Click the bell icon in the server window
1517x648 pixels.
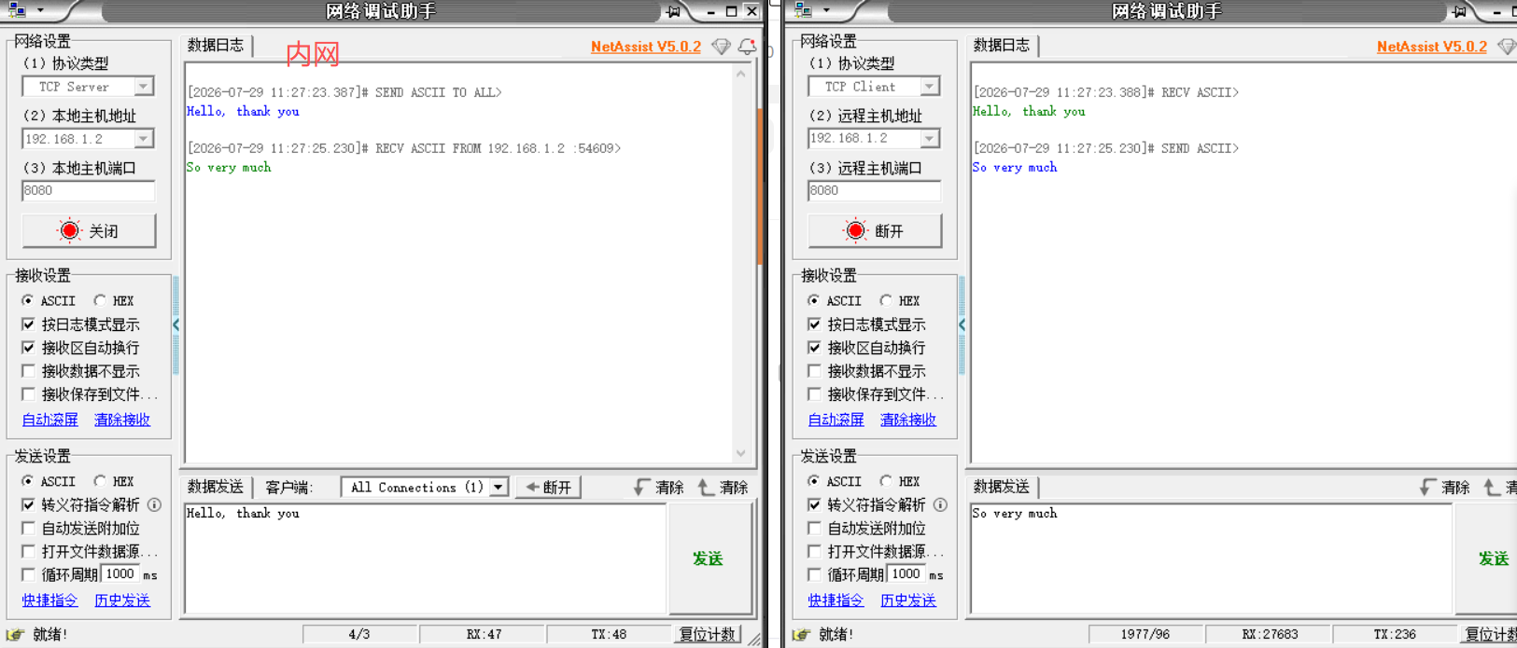point(747,47)
